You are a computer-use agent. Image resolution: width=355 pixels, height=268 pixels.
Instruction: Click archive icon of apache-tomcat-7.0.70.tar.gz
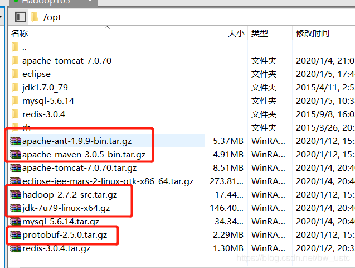tap(16, 168)
